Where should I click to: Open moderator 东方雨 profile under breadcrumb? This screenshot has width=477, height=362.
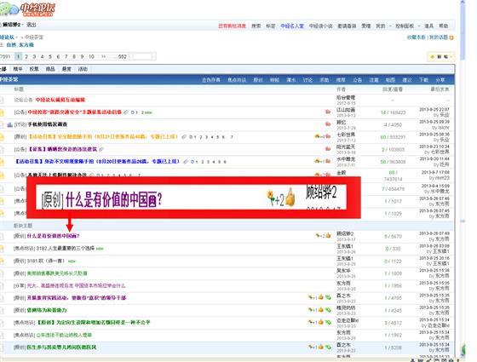(26, 45)
